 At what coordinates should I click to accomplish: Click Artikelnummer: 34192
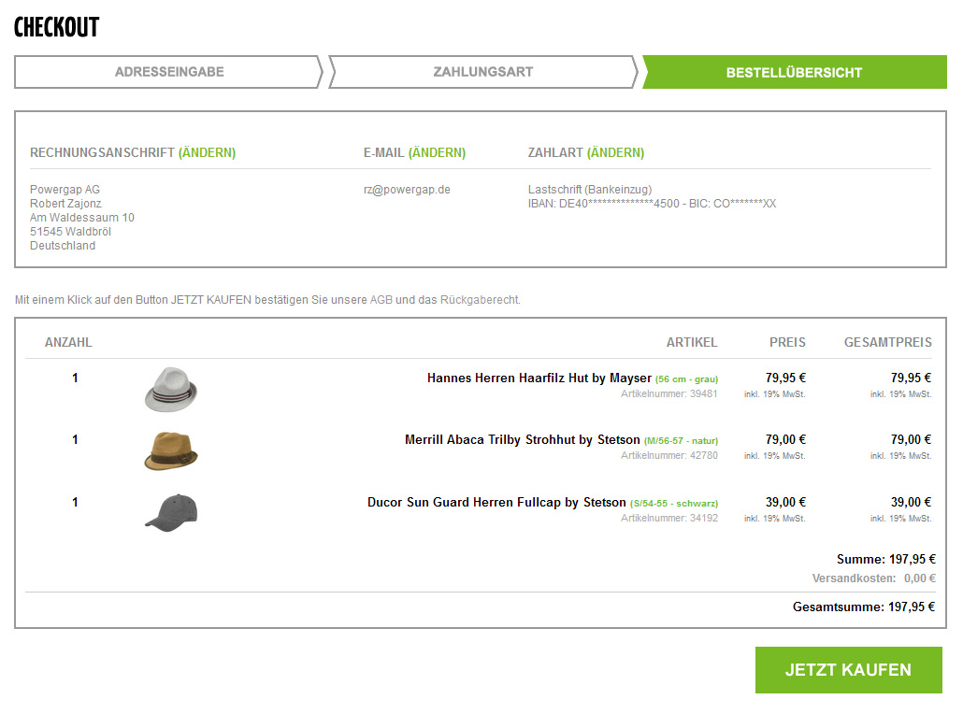668,518
